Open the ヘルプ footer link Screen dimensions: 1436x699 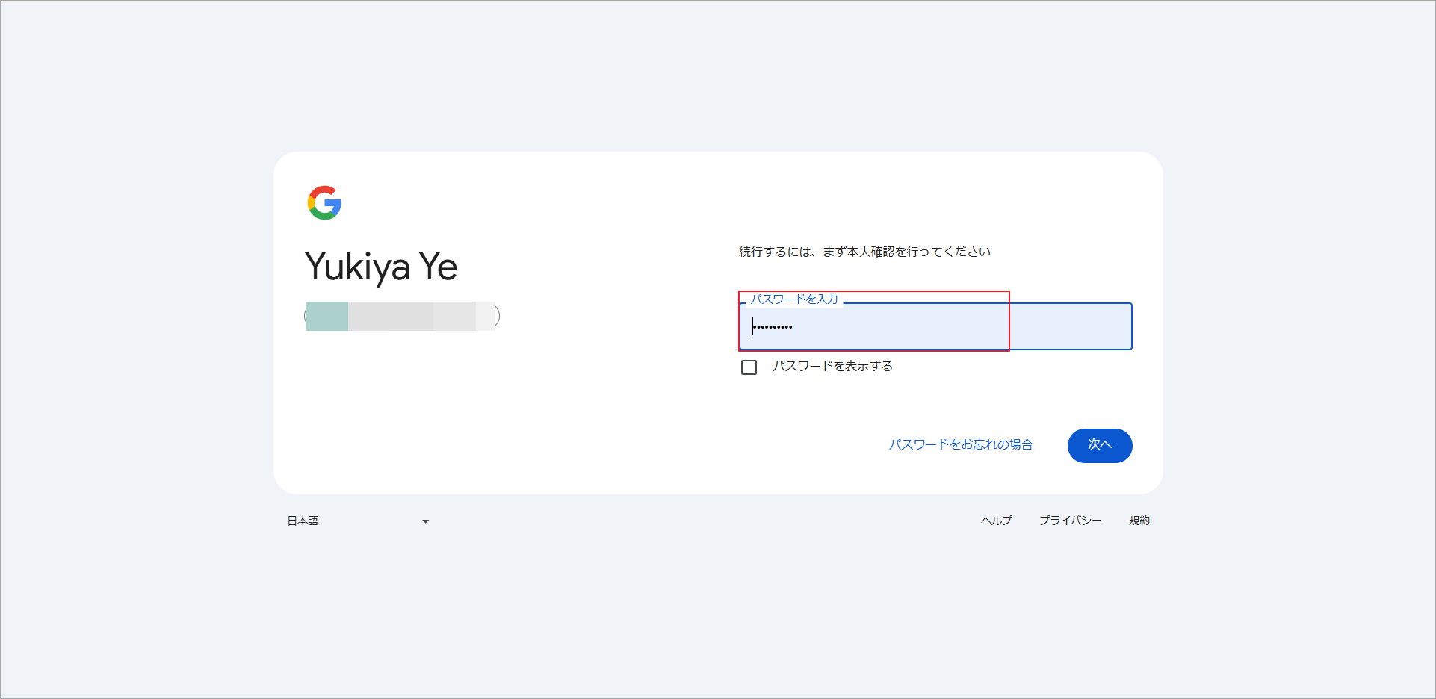997,521
